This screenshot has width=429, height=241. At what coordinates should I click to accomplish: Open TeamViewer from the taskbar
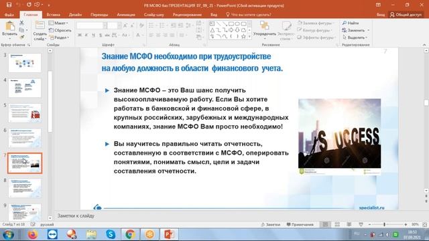(52, 234)
